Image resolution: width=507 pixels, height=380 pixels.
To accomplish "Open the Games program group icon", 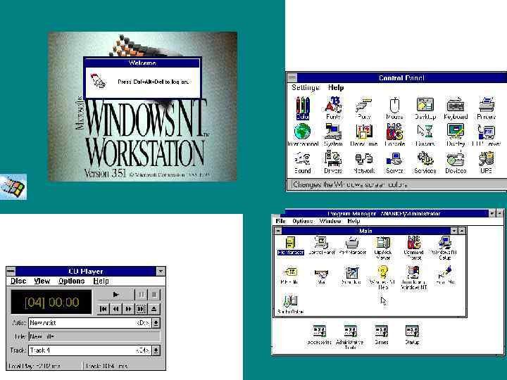I will (381, 335).
